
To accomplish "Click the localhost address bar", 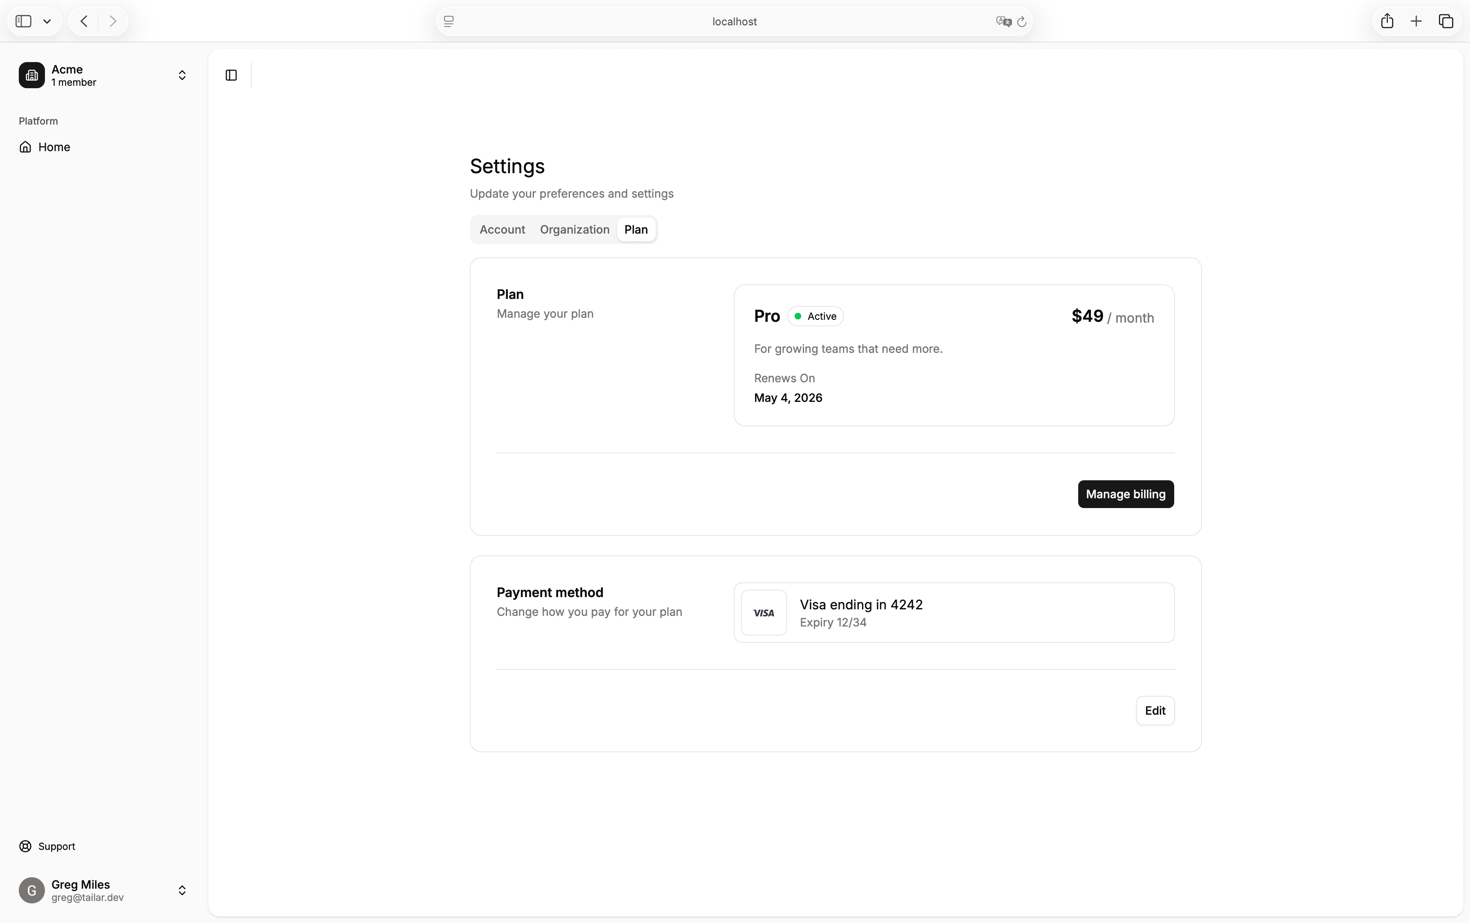I will 734,21.
